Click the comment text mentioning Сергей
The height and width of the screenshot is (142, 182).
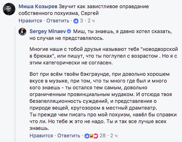(x=84, y=10)
